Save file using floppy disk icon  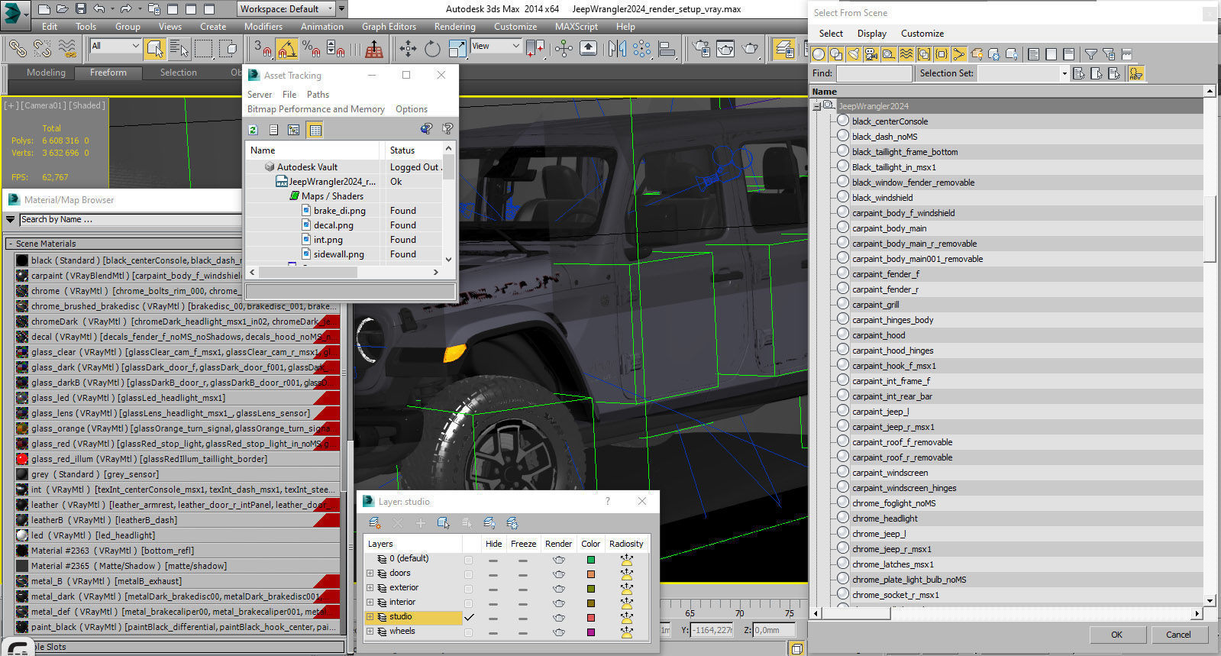81,9
